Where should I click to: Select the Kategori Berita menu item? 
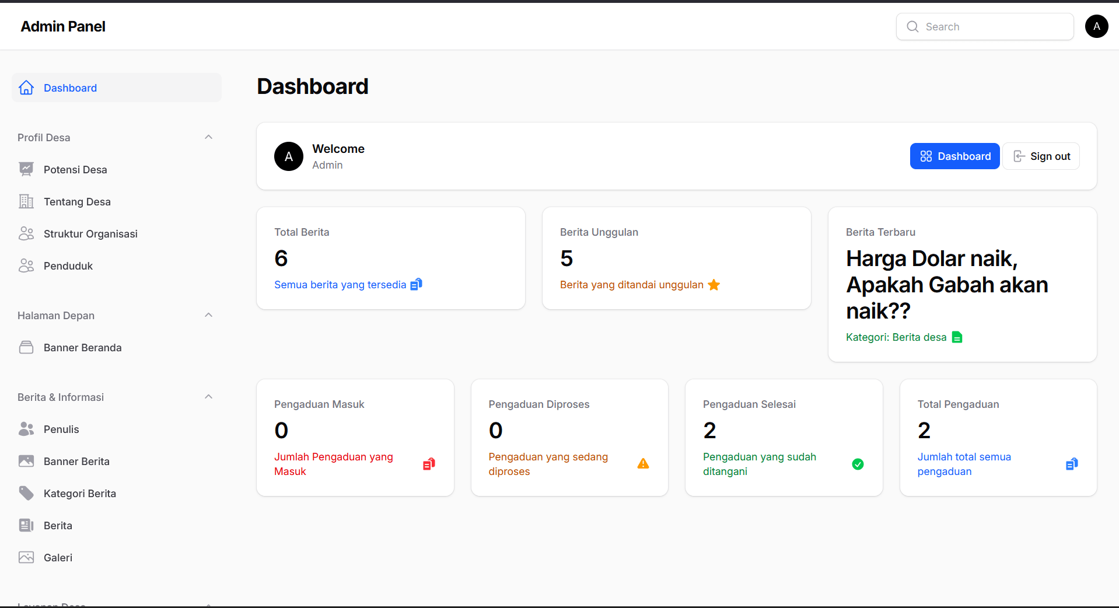click(x=117, y=493)
